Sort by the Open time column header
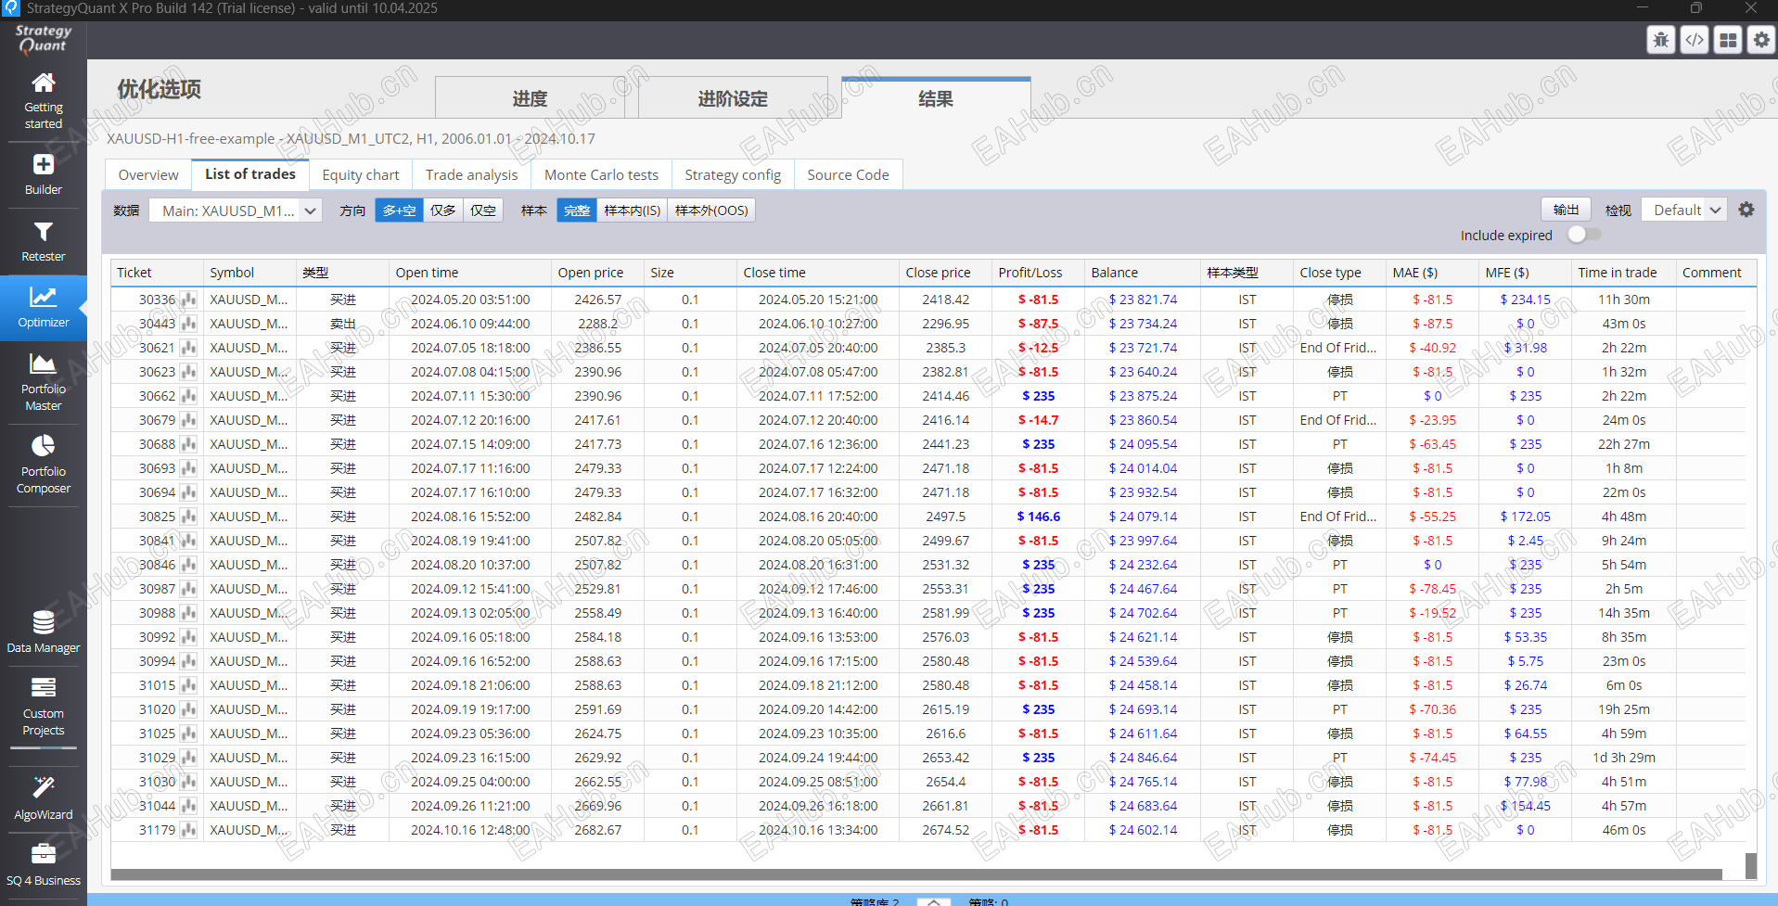1778x906 pixels. [x=470, y=273]
